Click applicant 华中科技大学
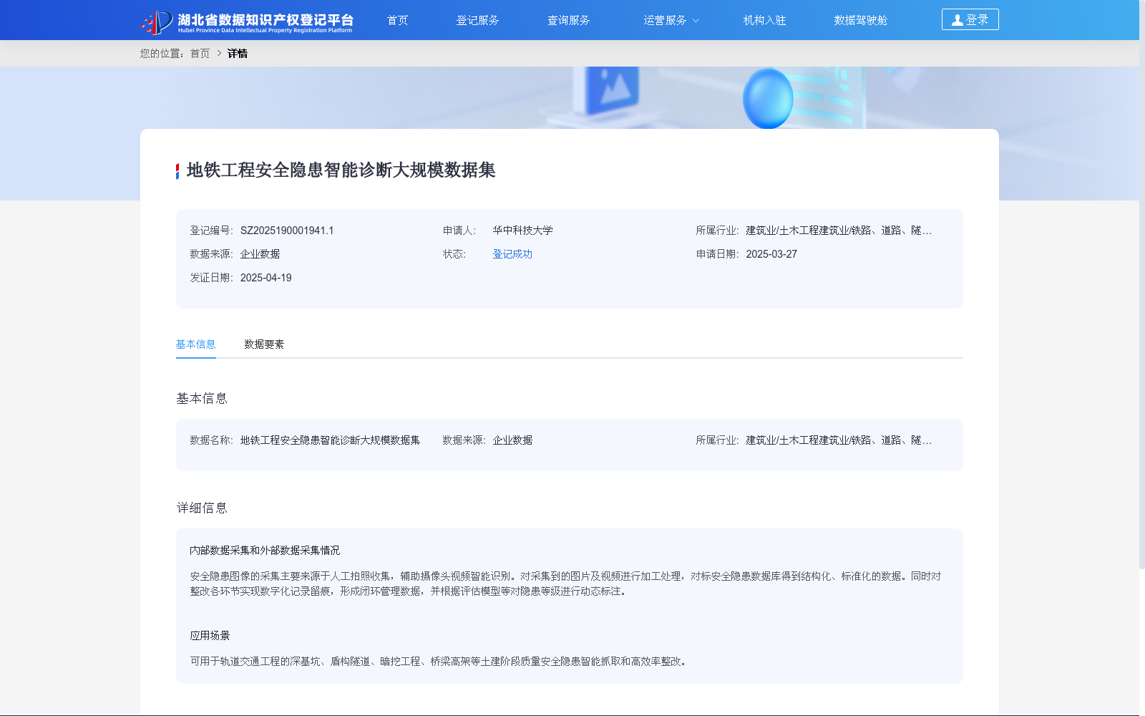The width and height of the screenshot is (1145, 716). tap(522, 231)
